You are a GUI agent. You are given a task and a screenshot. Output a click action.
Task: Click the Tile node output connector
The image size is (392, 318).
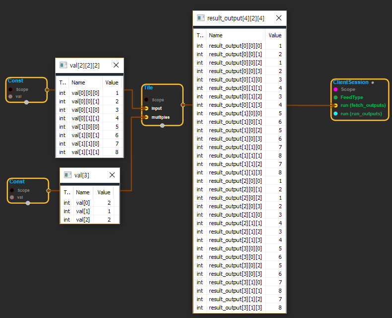183,105
